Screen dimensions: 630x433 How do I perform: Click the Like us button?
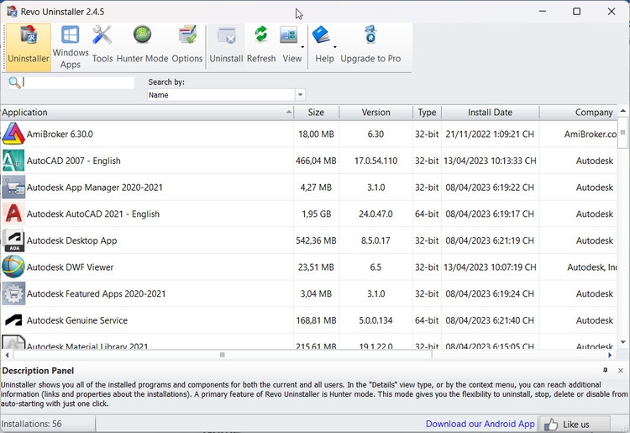574,424
